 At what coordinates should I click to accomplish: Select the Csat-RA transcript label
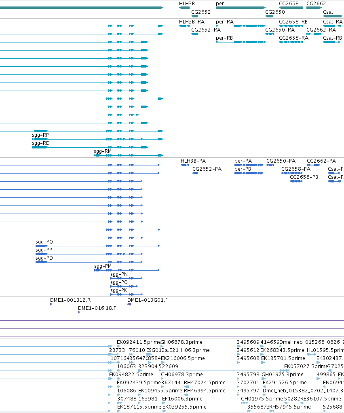[x=333, y=22]
